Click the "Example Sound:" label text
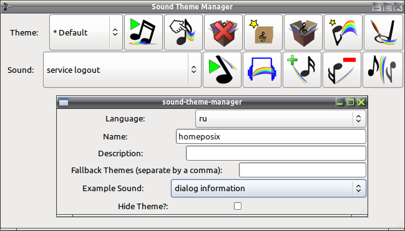This screenshot has height=231, width=405. coord(113,189)
